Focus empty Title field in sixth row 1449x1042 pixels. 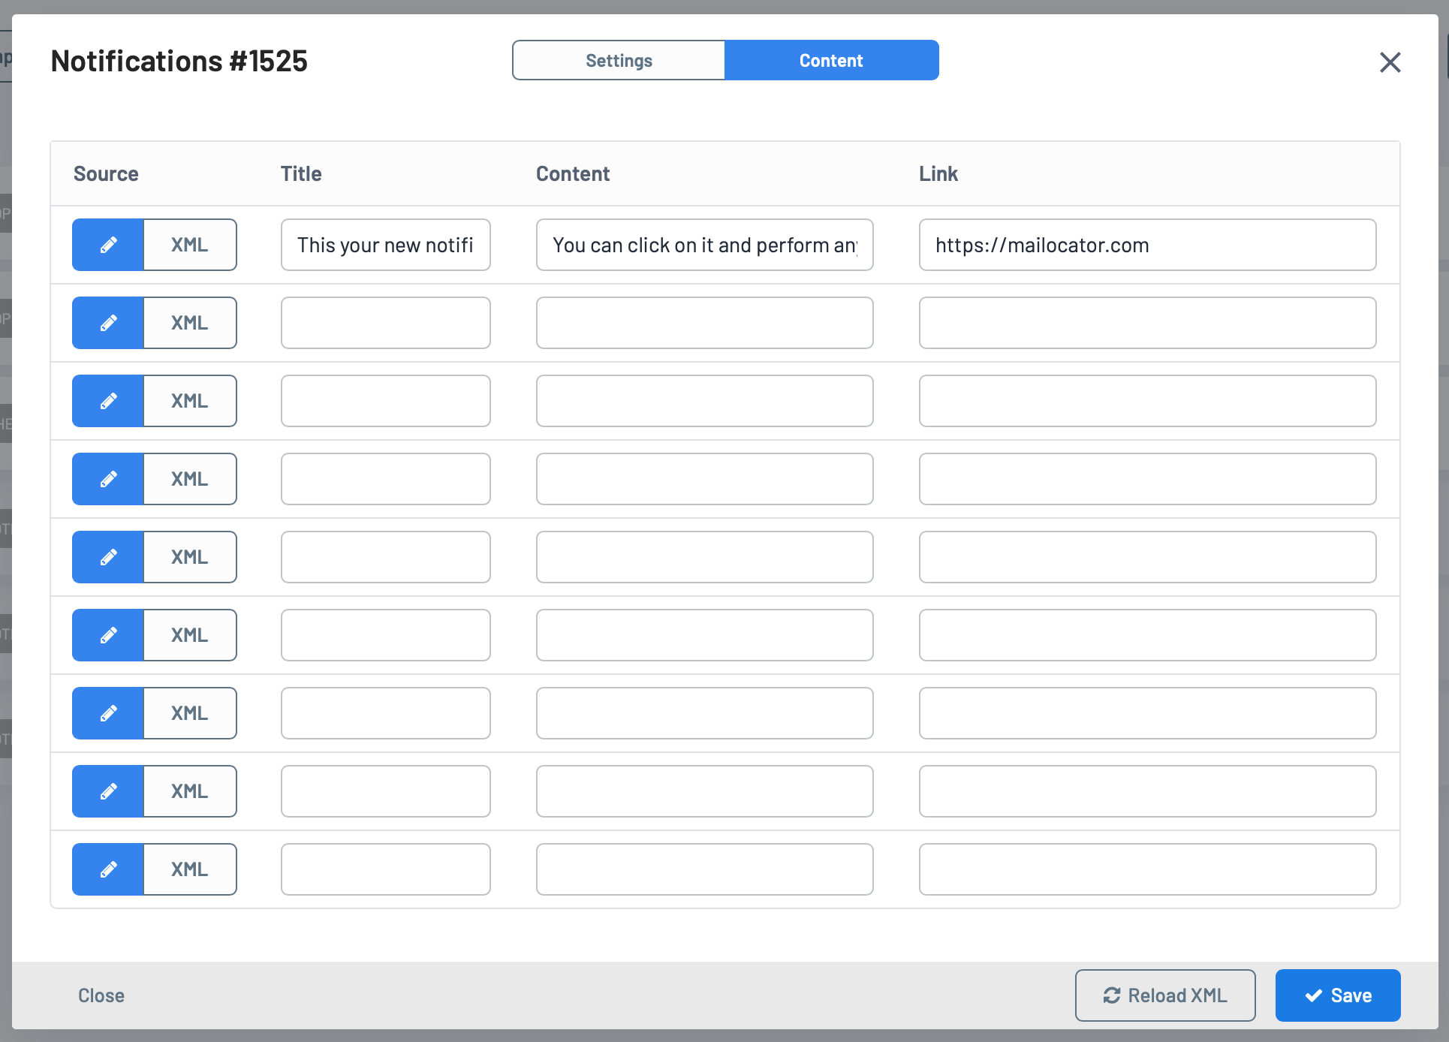386,635
